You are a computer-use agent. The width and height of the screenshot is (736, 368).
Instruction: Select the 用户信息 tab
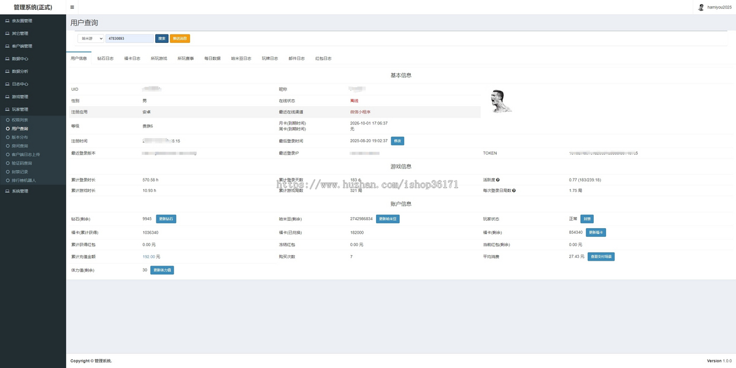pos(79,58)
